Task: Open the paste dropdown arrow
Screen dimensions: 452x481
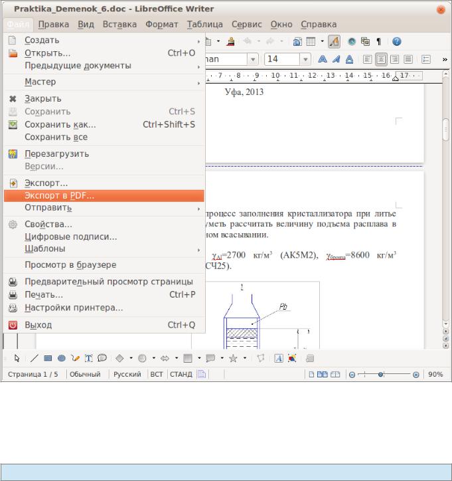Action: coord(218,41)
